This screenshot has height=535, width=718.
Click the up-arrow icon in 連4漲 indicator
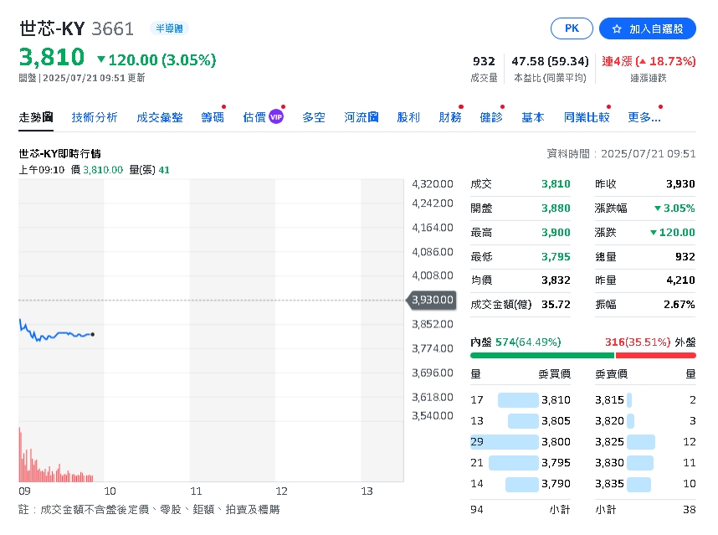pos(644,60)
